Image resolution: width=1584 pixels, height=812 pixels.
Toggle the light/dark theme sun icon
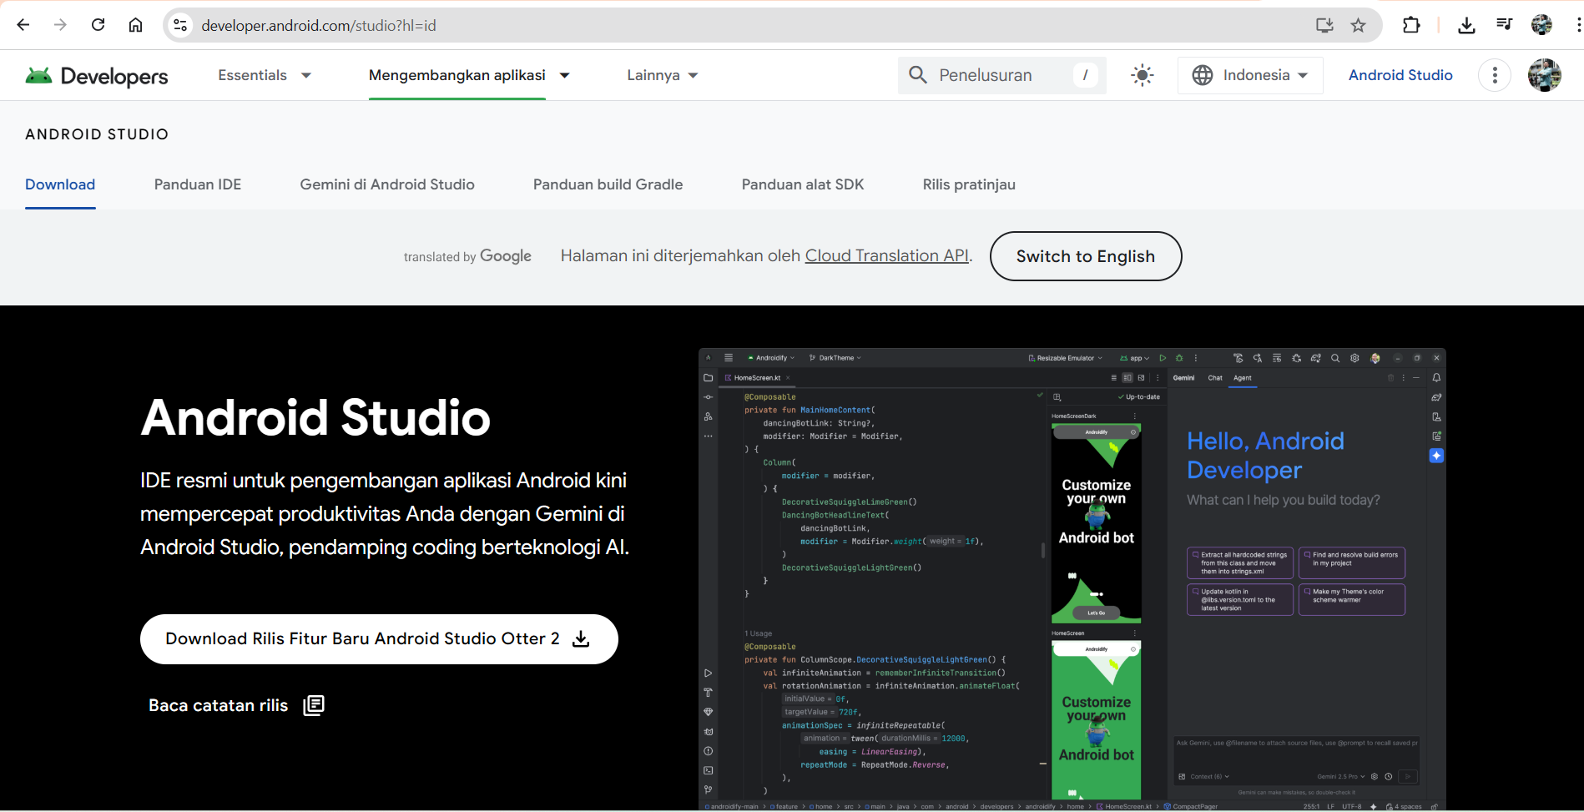pyautogui.click(x=1142, y=75)
